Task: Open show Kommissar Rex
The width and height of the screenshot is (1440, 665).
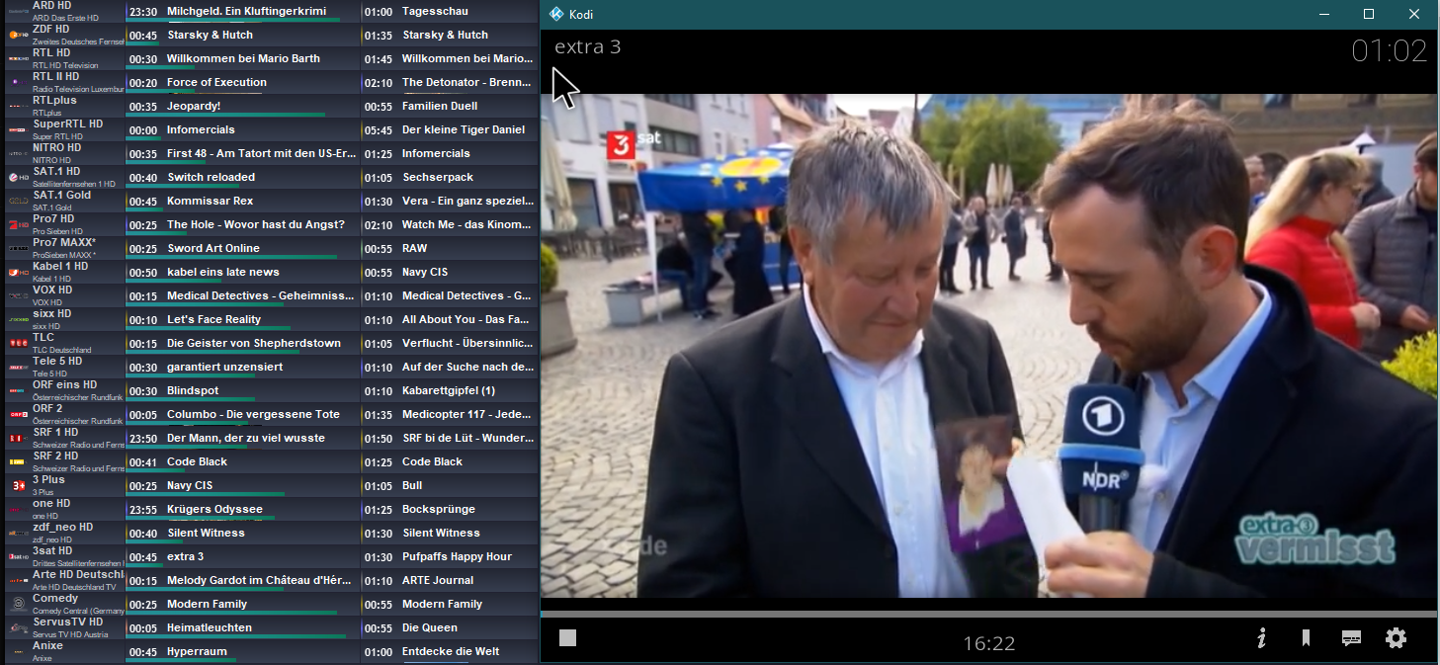Action: [x=210, y=201]
